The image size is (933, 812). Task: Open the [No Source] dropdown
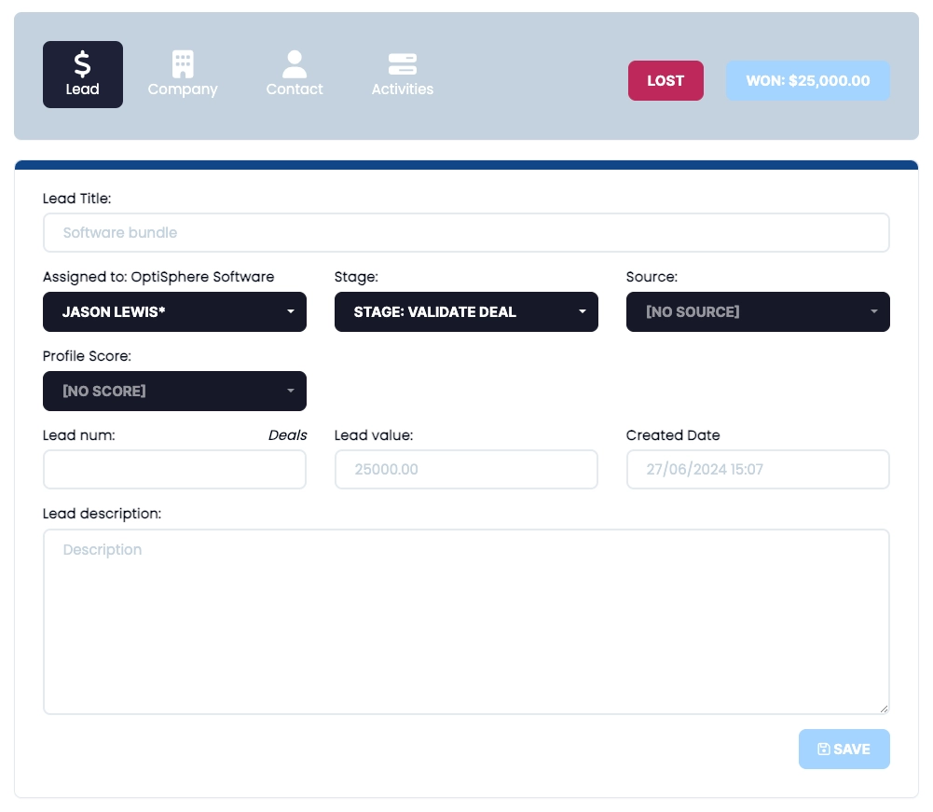[758, 312]
